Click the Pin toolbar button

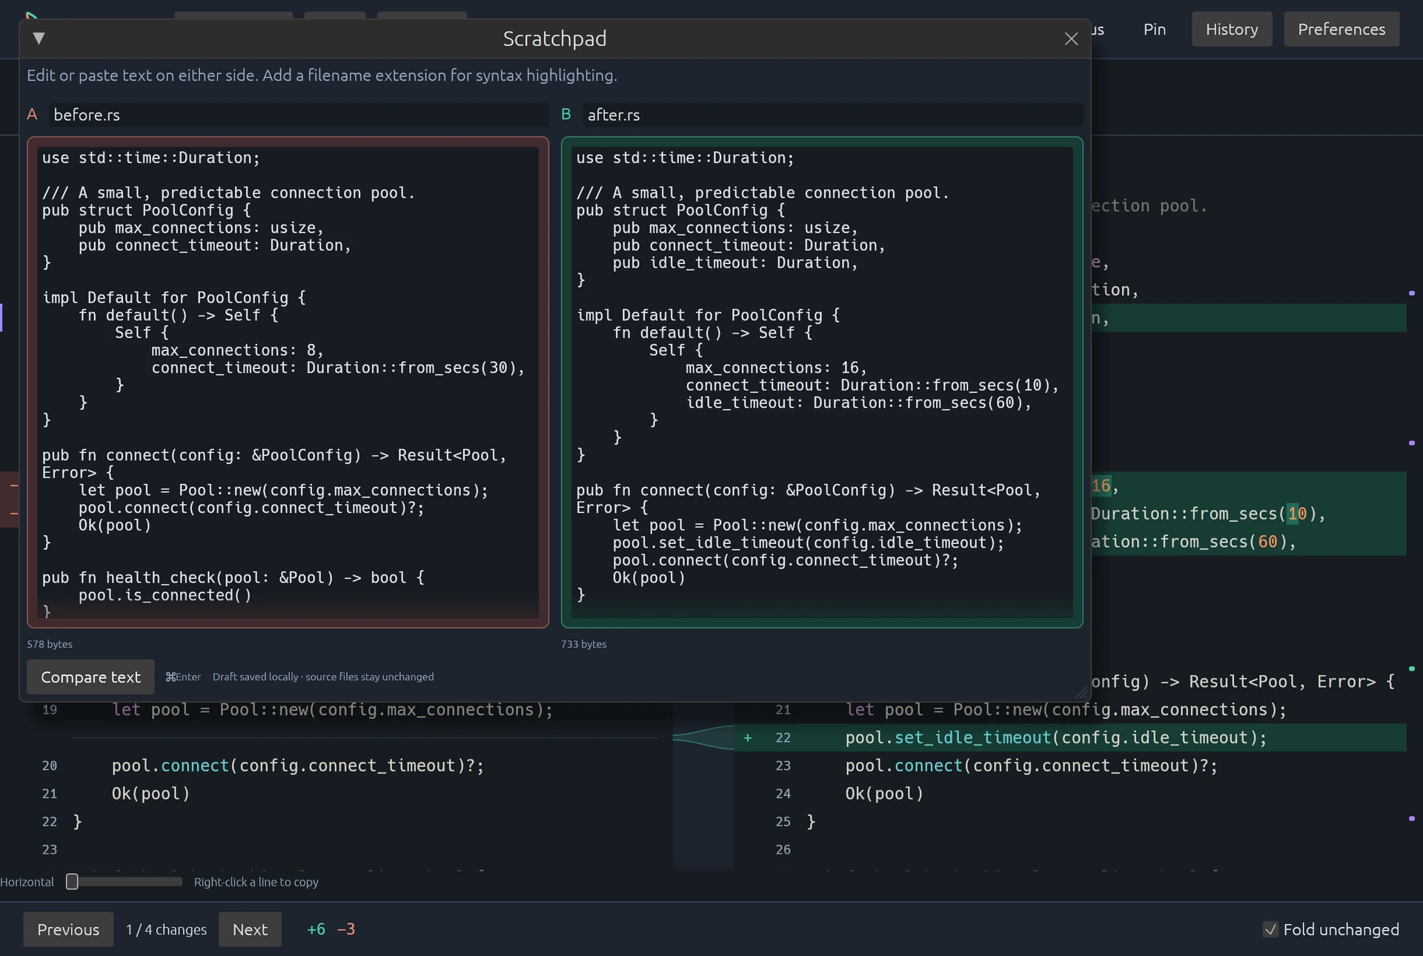(x=1154, y=30)
